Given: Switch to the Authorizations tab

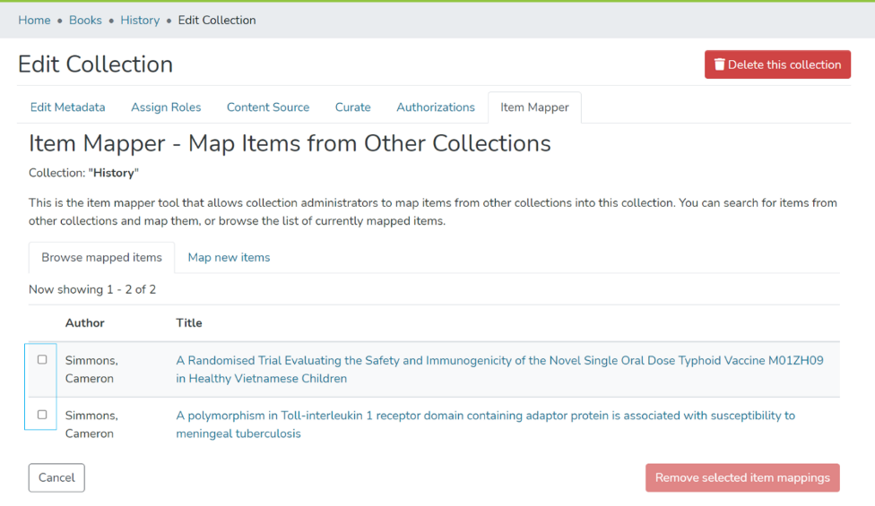Looking at the screenshot, I should [436, 107].
